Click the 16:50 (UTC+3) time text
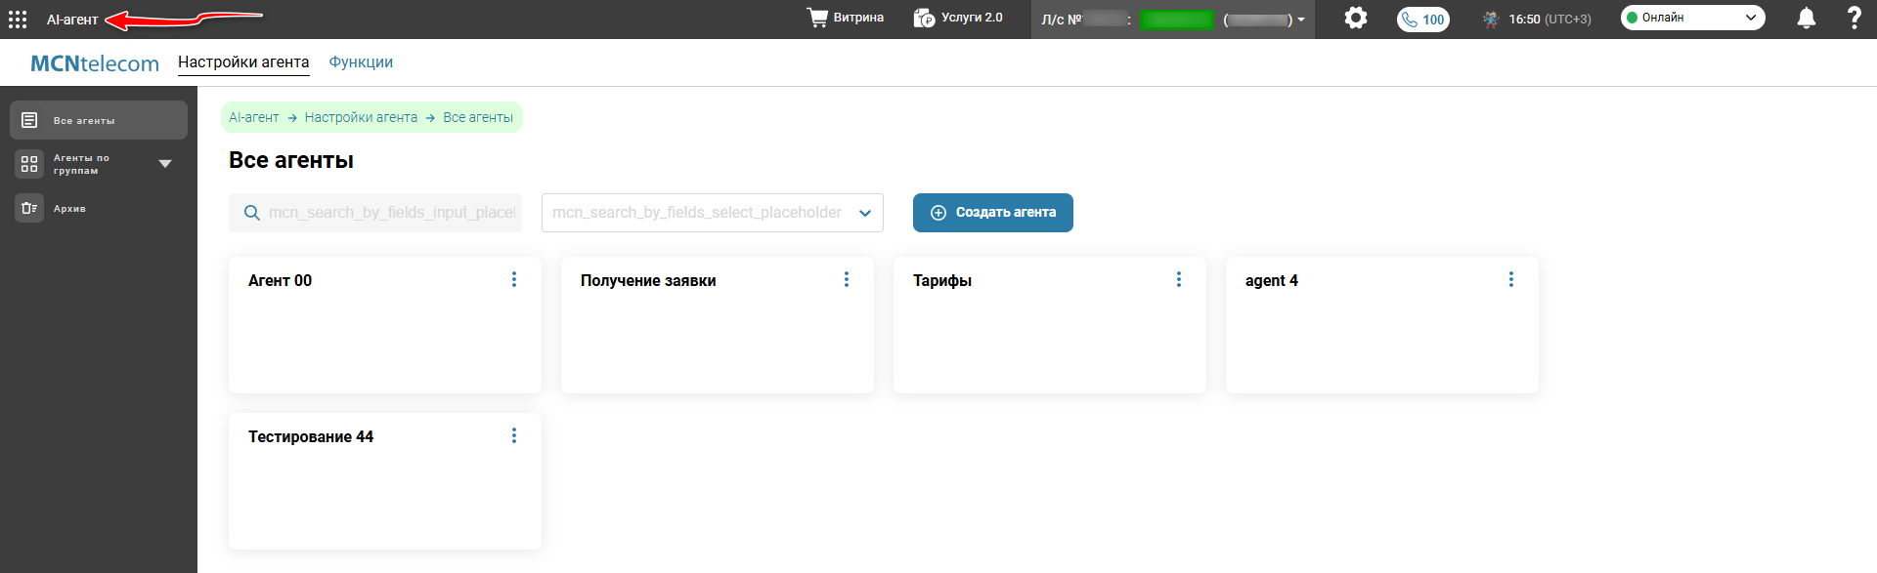1877x573 pixels. tap(1550, 20)
